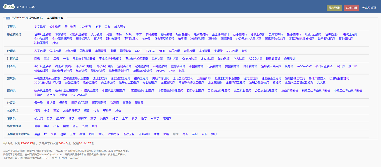Select 一级建造师执业资格 link
Image resolution: width=381 pixels, height=167 pixels.
tap(47, 78)
